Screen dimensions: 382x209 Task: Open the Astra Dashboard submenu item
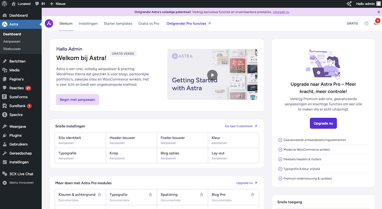pos(12,34)
